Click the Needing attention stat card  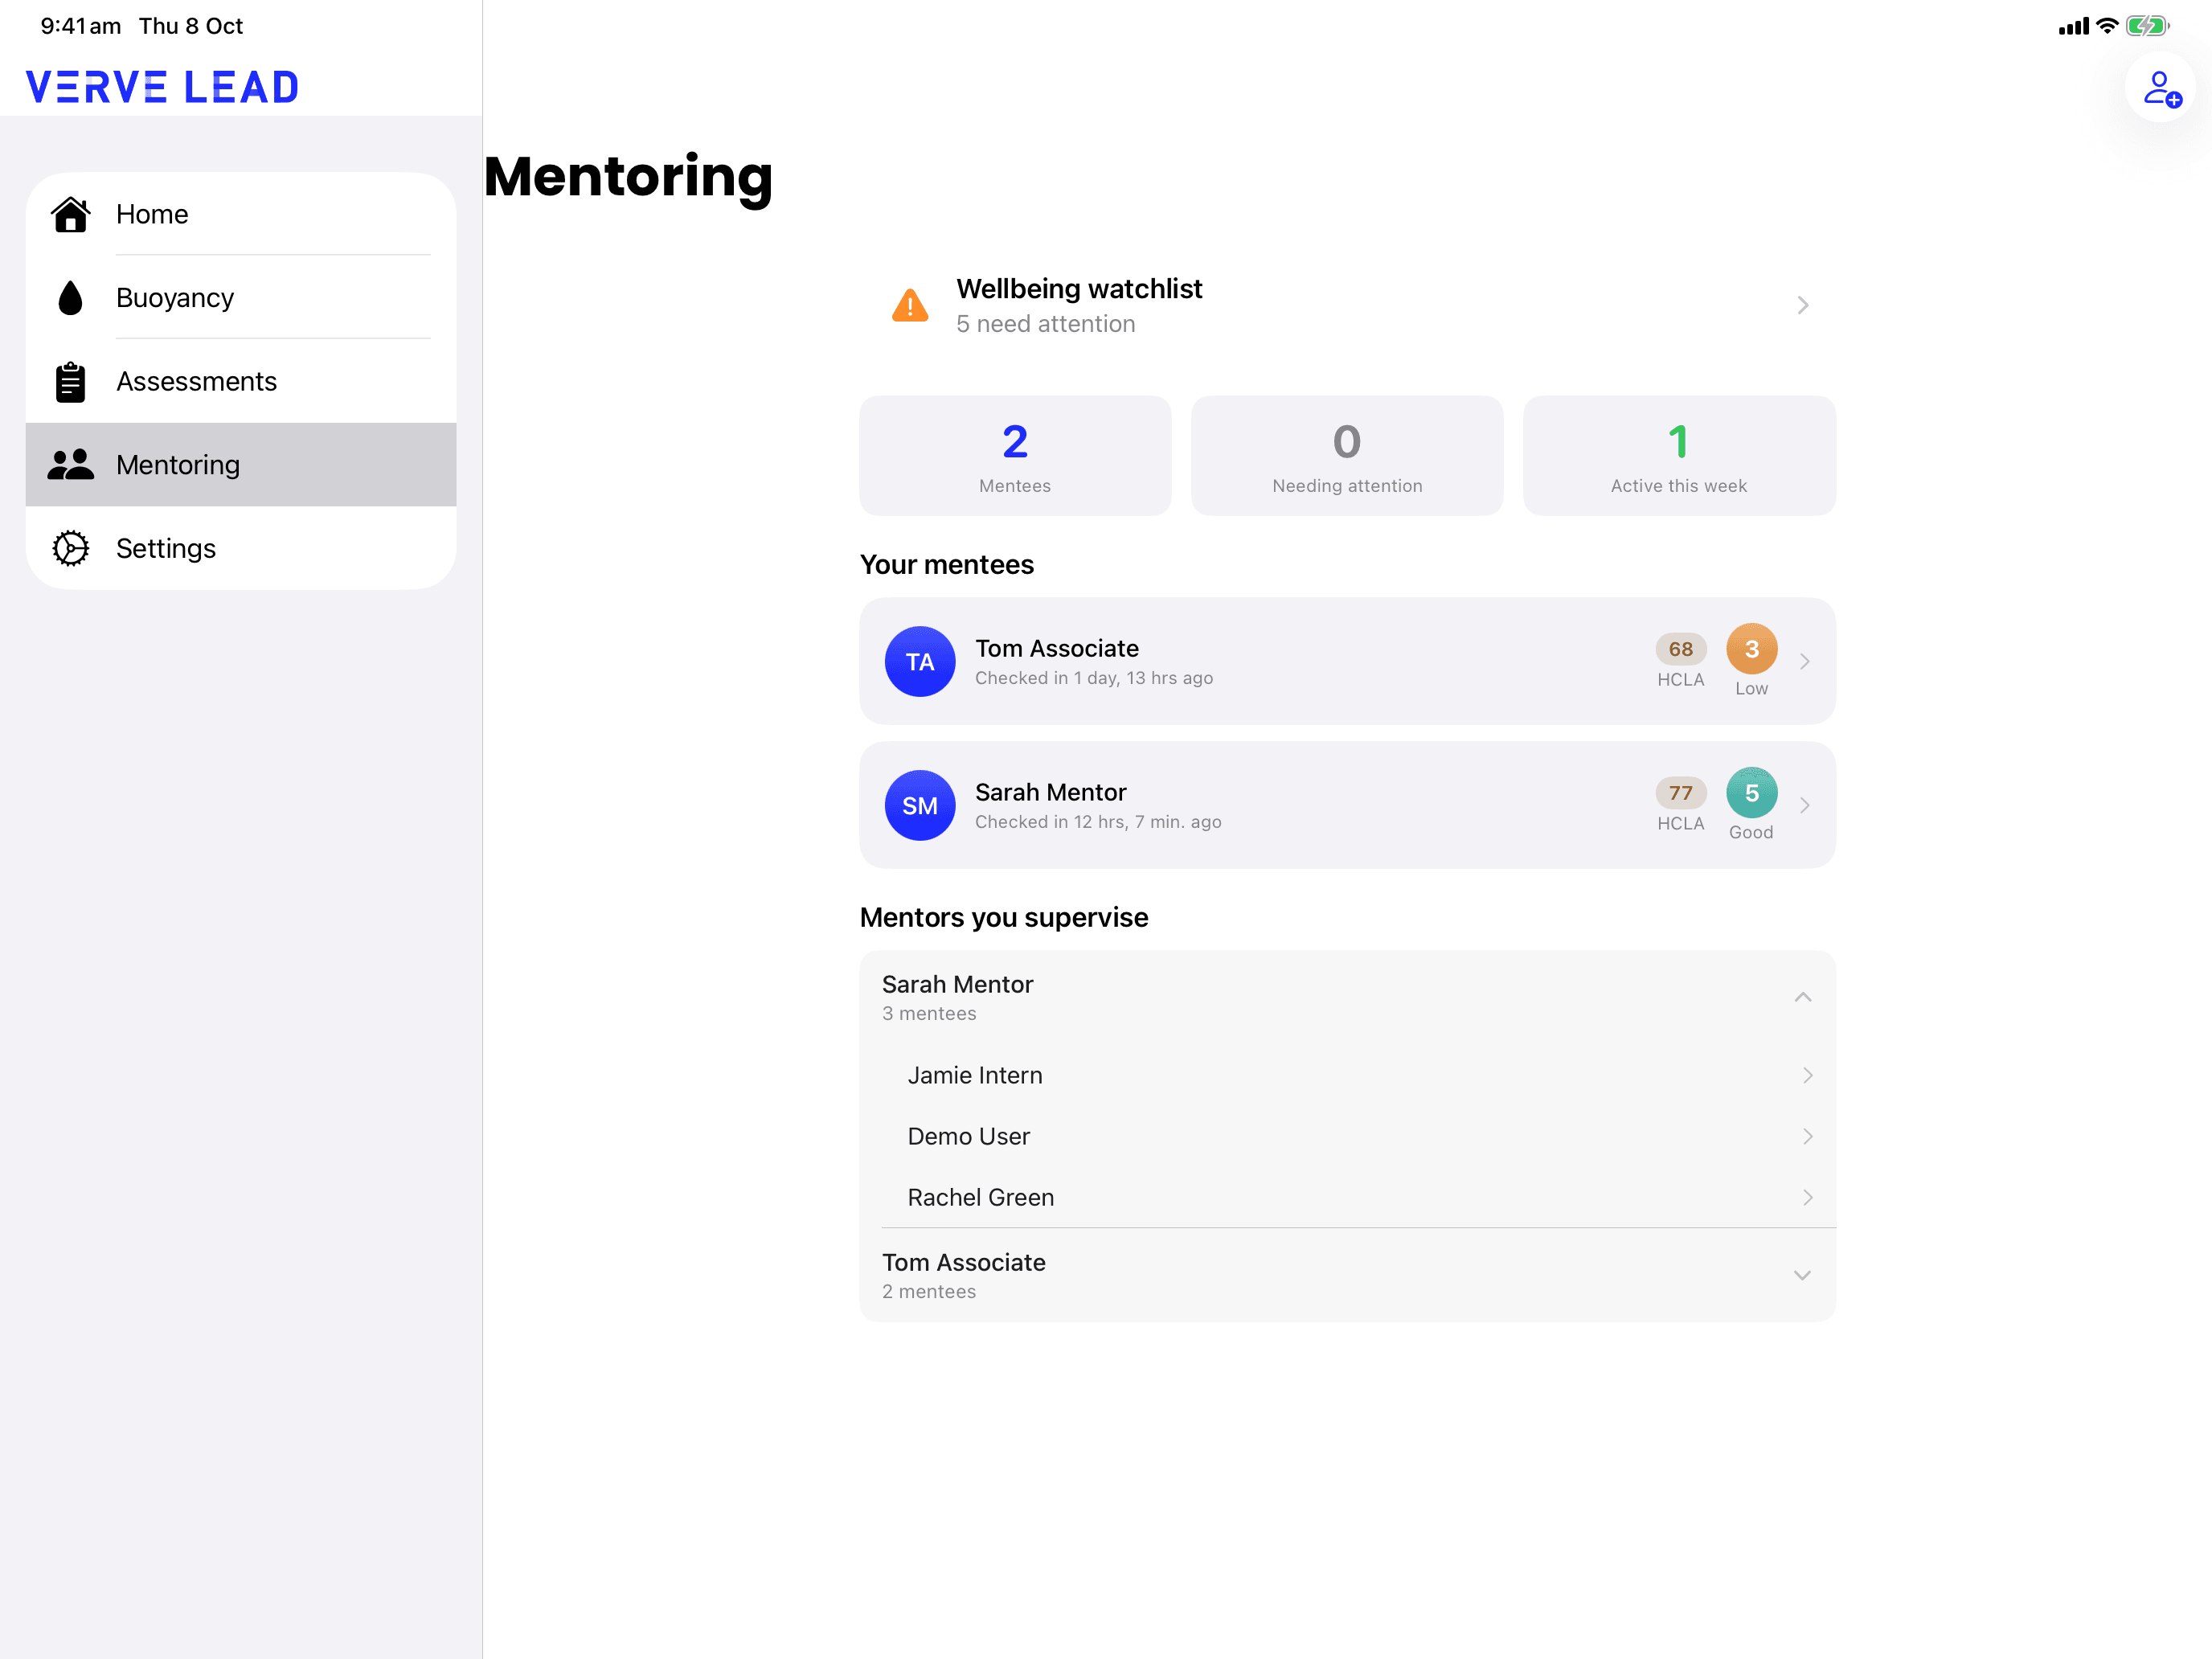1347,456
